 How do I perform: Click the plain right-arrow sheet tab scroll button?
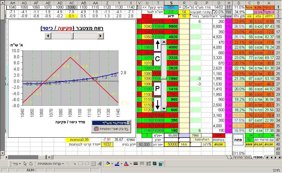pyautogui.click(x=275, y=157)
